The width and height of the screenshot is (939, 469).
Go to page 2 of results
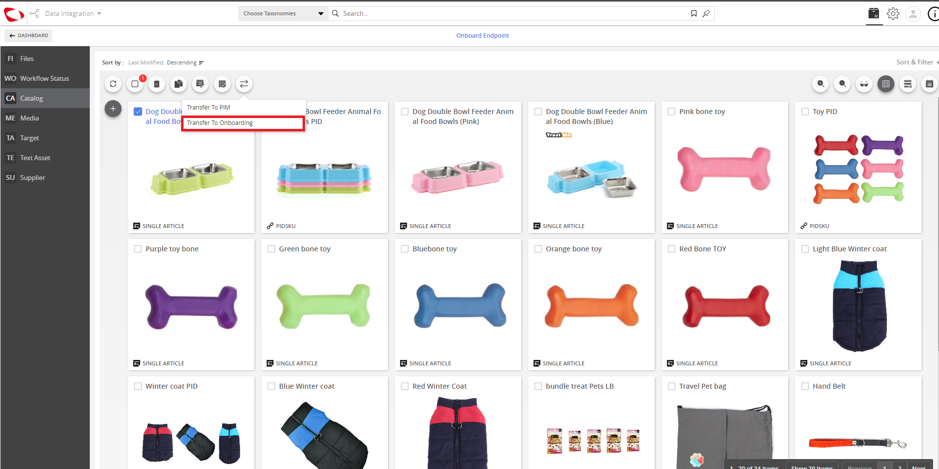(x=899, y=467)
